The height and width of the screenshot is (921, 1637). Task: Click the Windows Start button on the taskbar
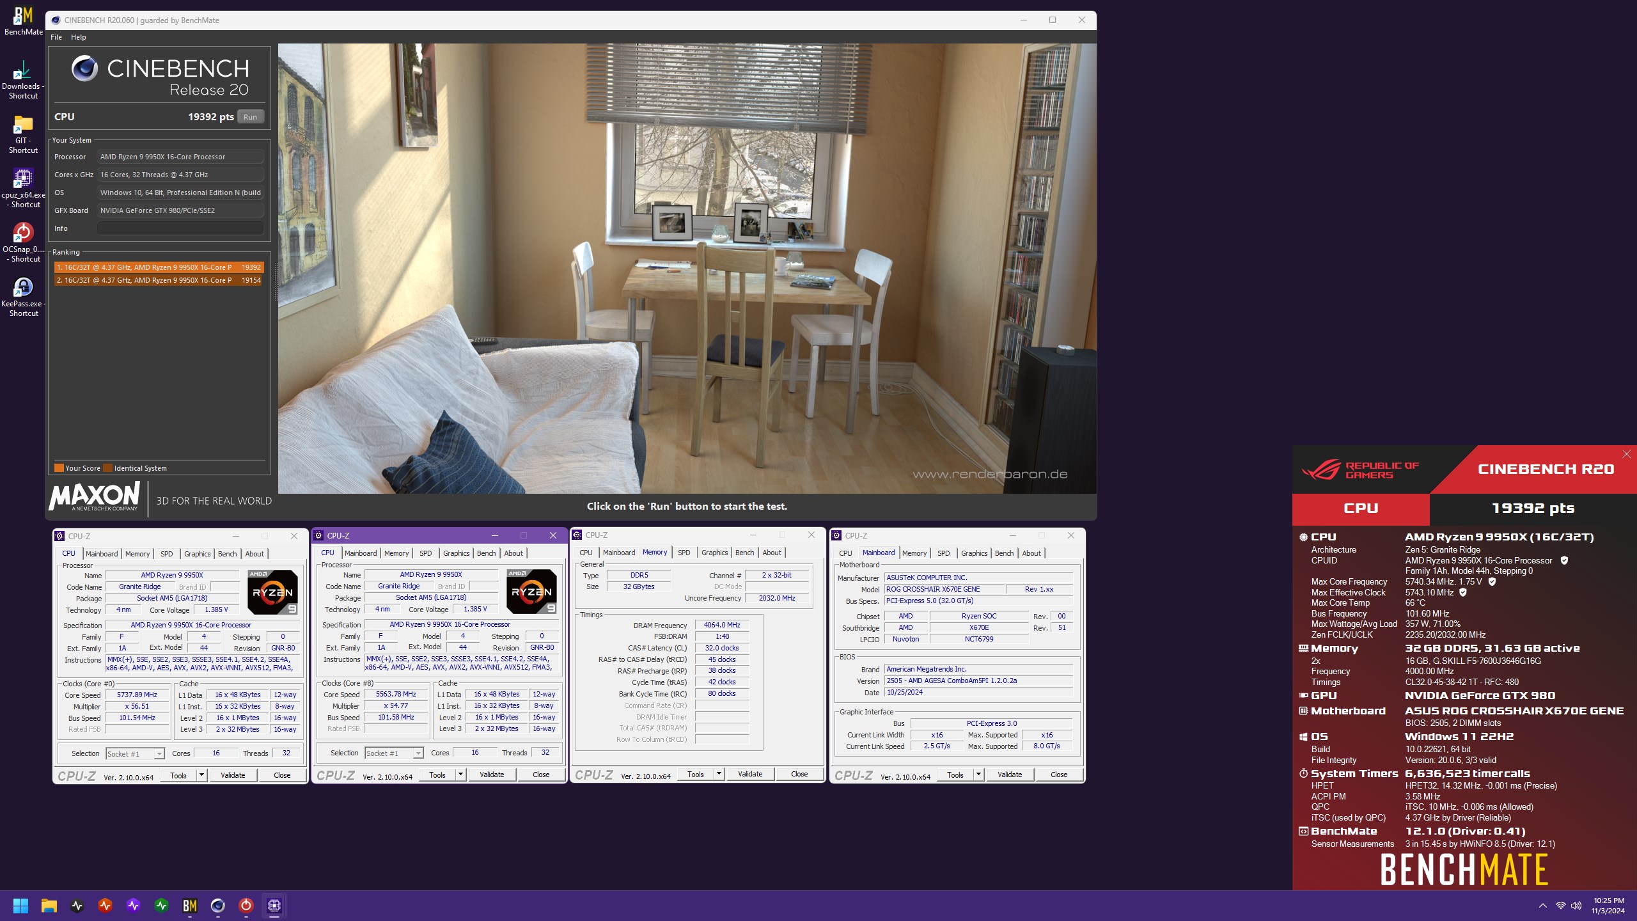pos(20,905)
